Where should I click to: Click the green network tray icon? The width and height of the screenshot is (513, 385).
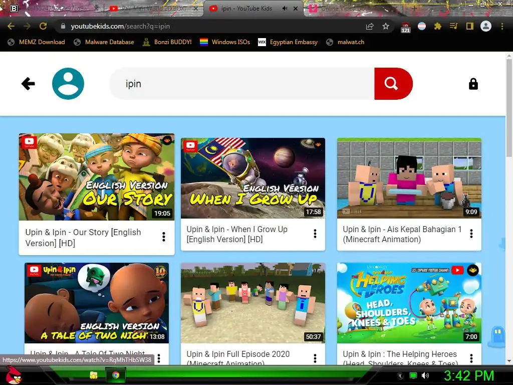413,376
